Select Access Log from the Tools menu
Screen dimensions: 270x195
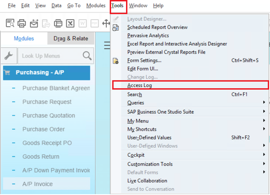click(140, 85)
